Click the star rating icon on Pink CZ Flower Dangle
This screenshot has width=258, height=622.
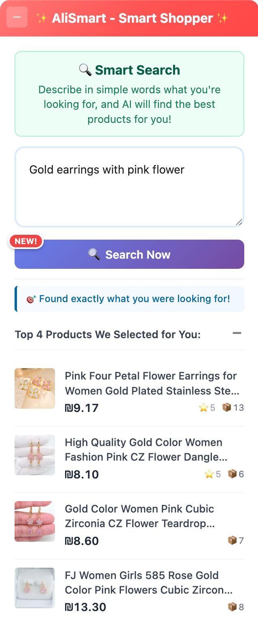click(209, 474)
